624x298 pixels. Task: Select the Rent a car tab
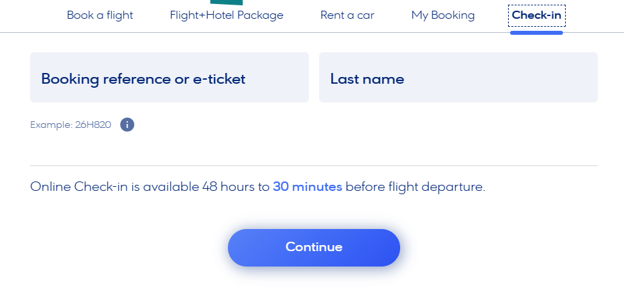click(347, 15)
